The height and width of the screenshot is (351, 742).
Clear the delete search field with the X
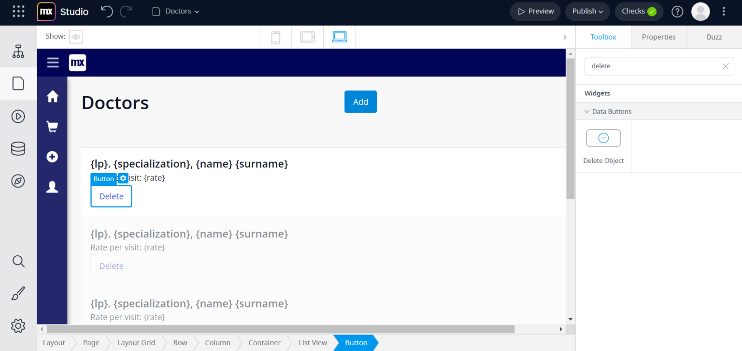pyautogui.click(x=725, y=66)
